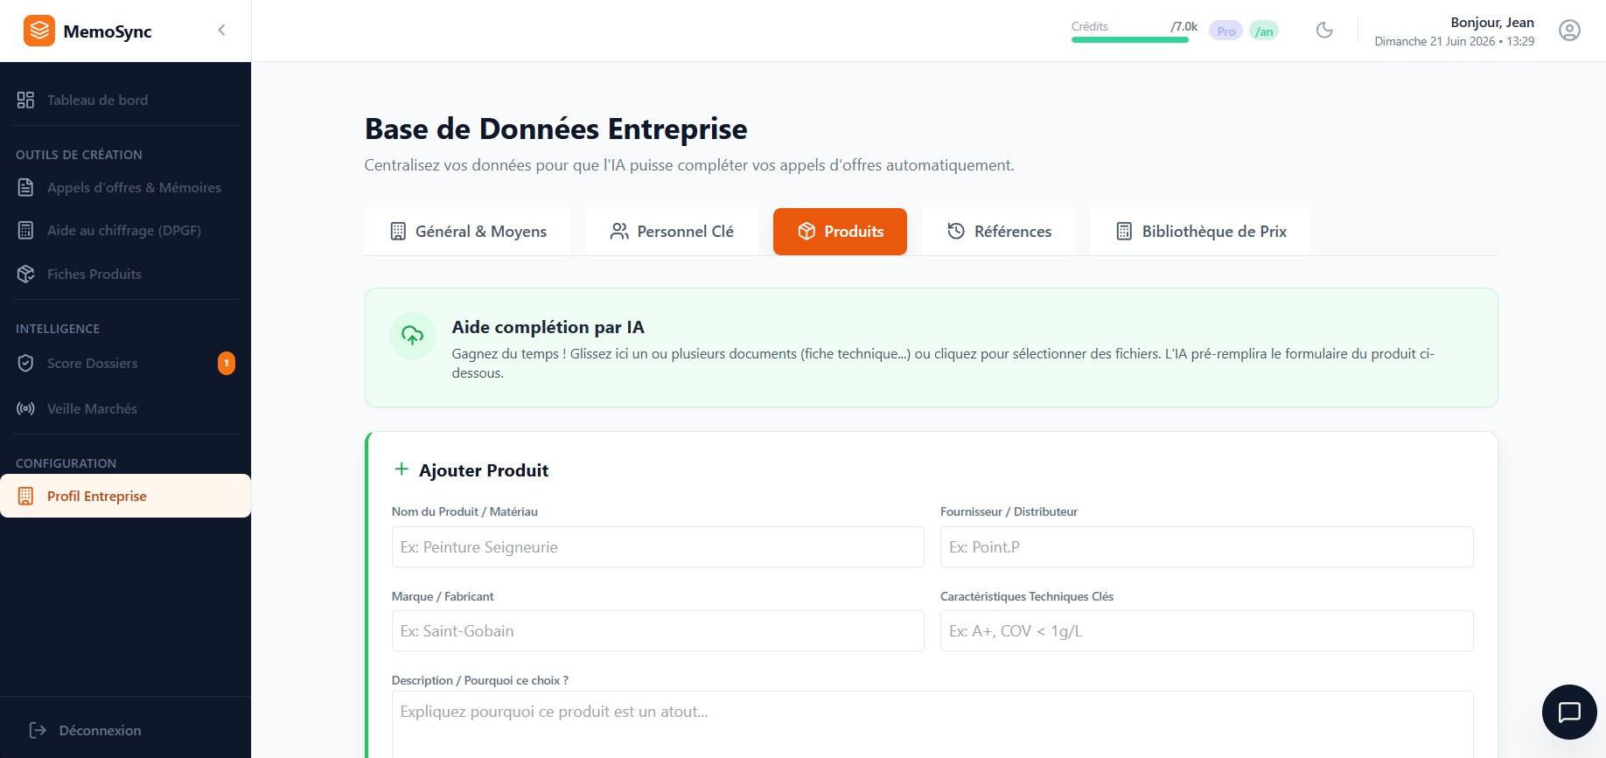
Task: Click the Aide complétion par IA dropzone
Action: tap(931, 348)
